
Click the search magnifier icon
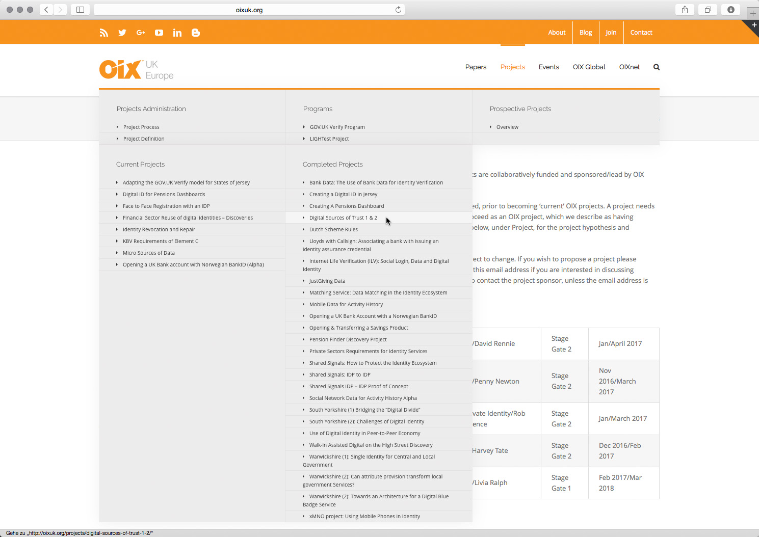click(x=657, y=67)
